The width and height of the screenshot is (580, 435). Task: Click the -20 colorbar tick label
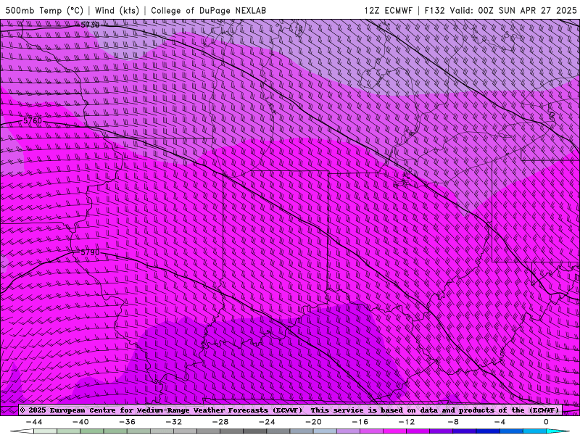(313, 422)
